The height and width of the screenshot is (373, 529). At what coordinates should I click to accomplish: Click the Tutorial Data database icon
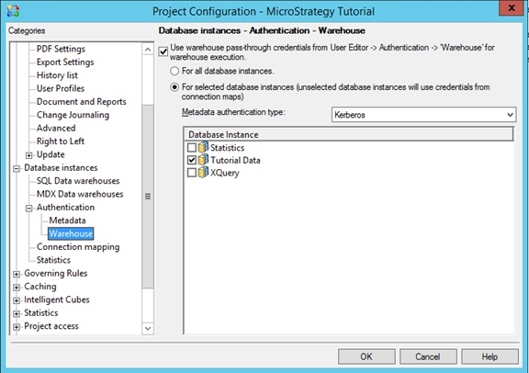click(203, 160)
